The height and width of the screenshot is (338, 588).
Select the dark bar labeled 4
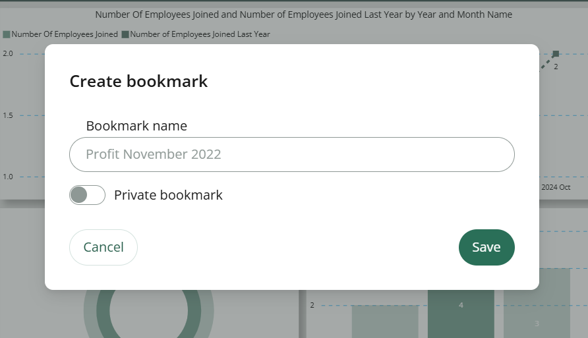coord(461,314)
